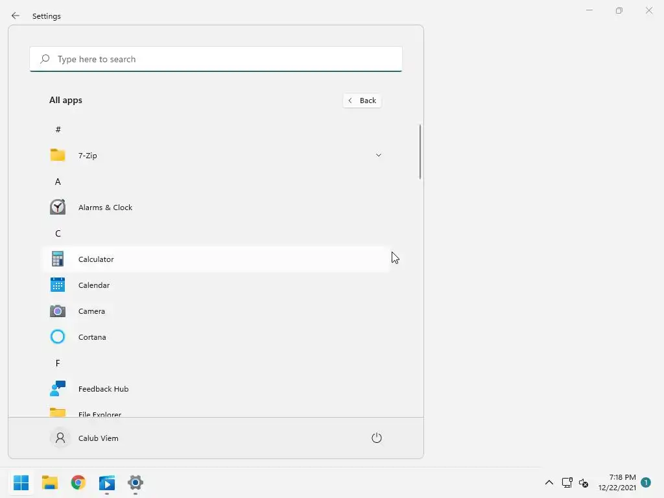Viewport: 664px width, 498px height.
Task: Select the Alarms & Clock label
Action: coord(106,207)
